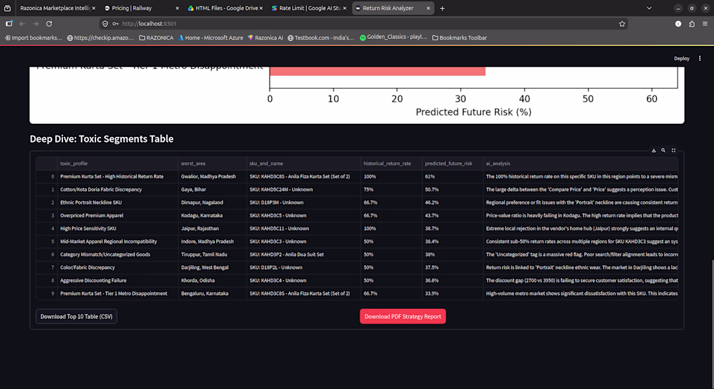Click Download Top 10 Table (CSV)
Viewport: 714px width, 389px height.
pyautogui.click(x=77, y=316)
